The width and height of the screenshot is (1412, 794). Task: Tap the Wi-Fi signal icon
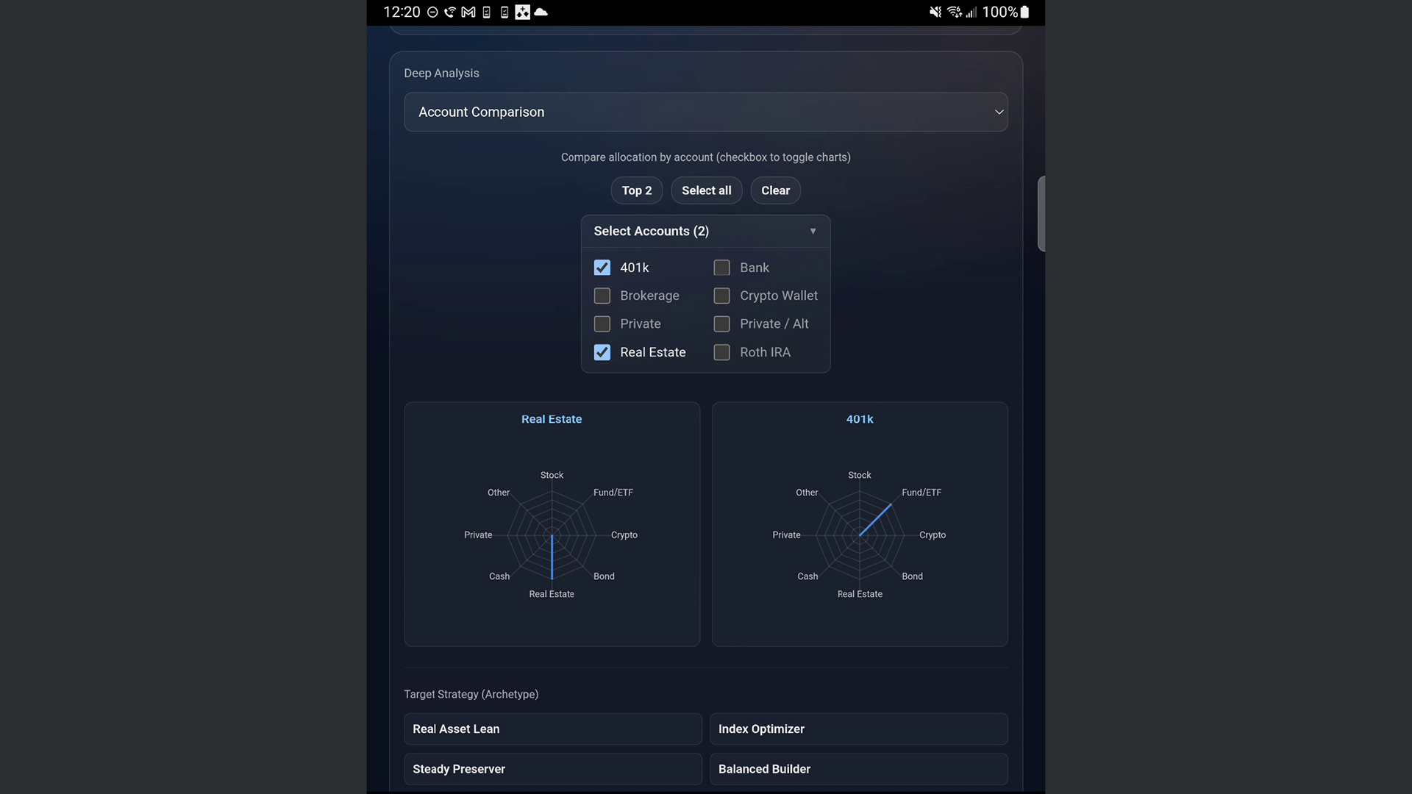[955, 12]
